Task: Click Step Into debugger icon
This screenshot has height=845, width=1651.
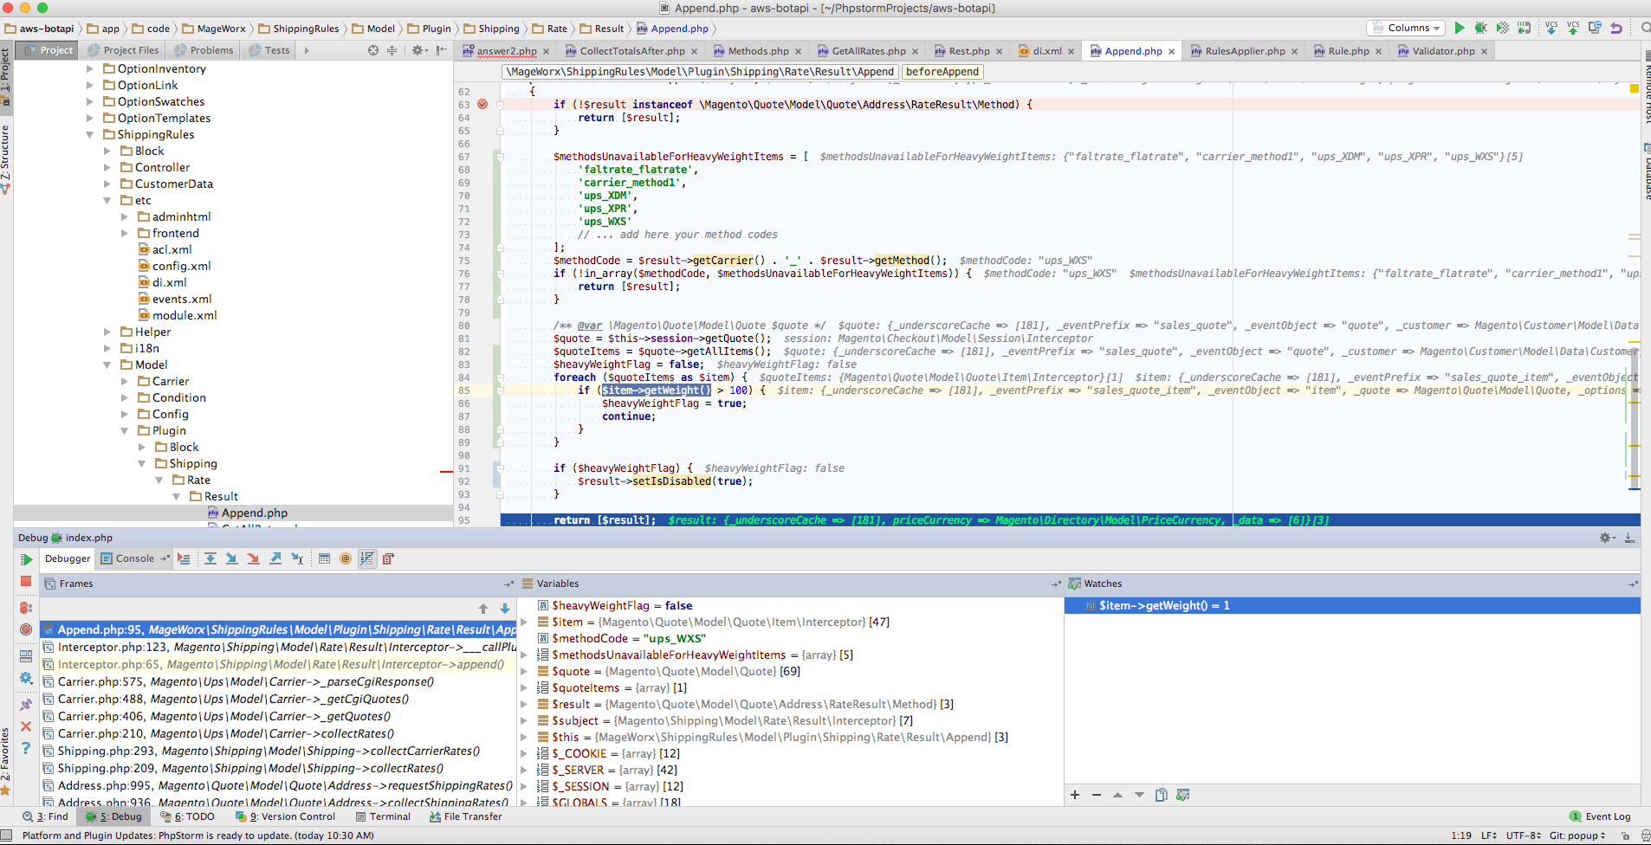Action: 231,558
